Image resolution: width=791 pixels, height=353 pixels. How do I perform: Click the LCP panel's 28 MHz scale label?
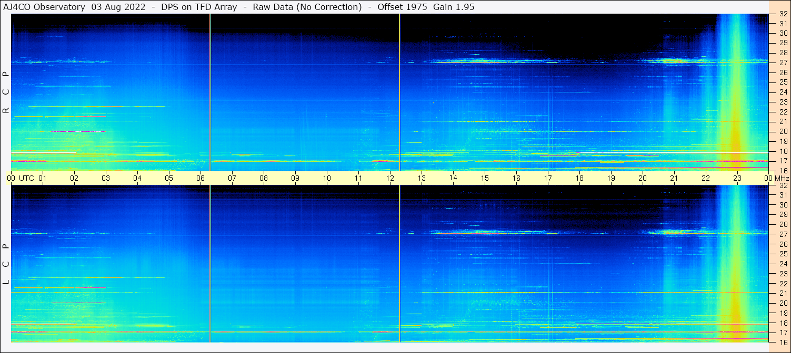click(x=783, y=224)
